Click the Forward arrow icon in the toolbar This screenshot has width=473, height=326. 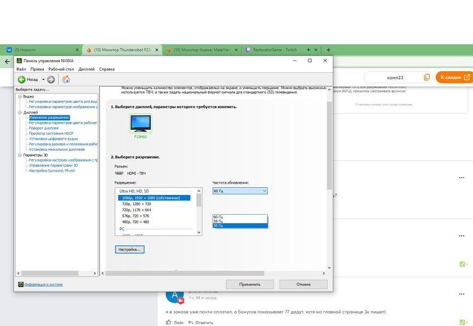(x=51, y=80)
